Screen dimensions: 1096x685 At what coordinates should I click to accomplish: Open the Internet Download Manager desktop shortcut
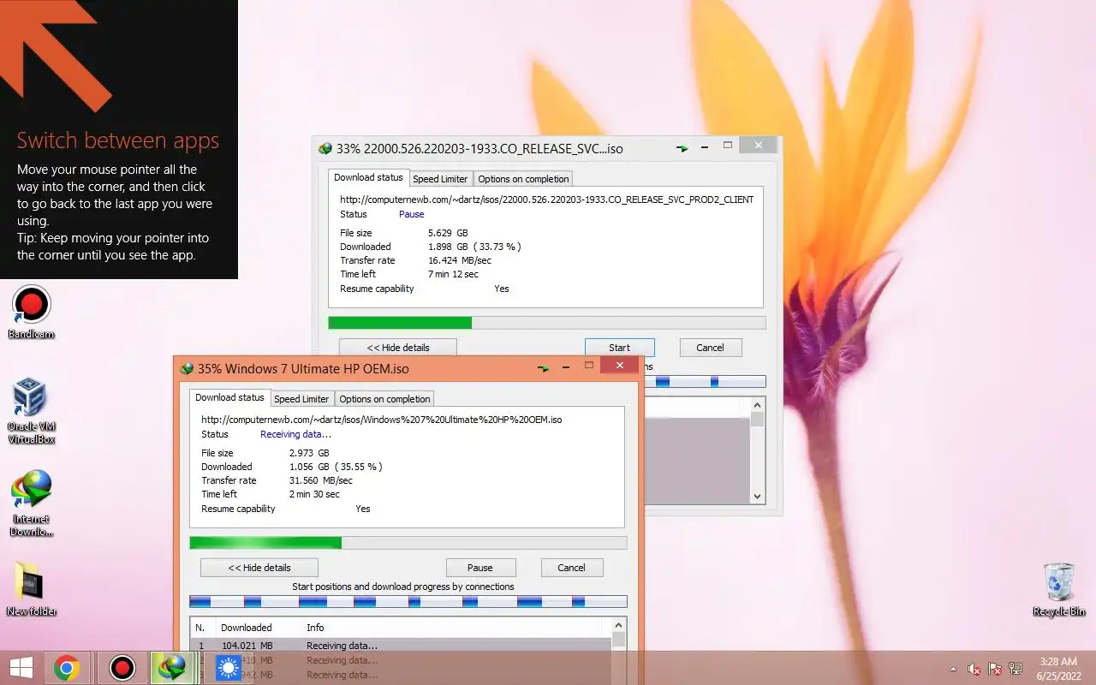pos(32,503)
